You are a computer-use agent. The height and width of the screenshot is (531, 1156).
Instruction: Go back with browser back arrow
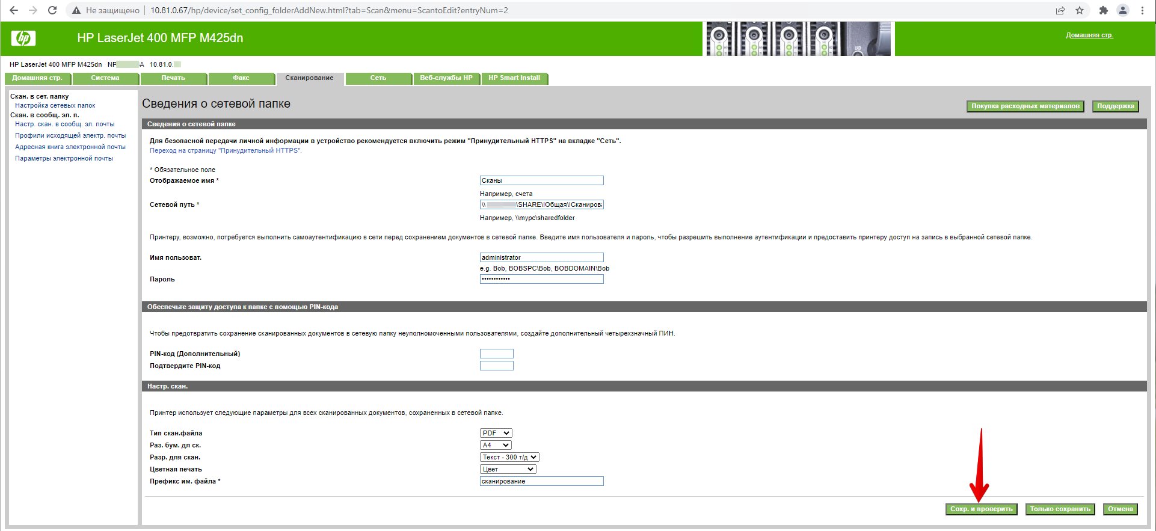pyautogui.click(x=14, y=10)
